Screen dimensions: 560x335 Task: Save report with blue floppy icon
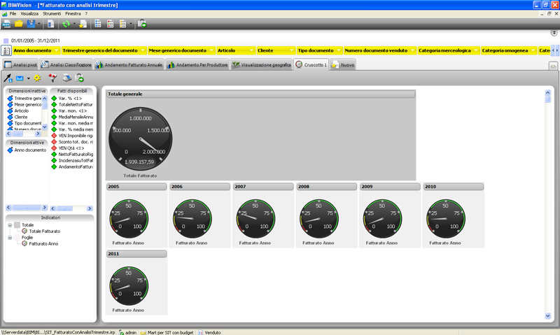coord(31,24)
